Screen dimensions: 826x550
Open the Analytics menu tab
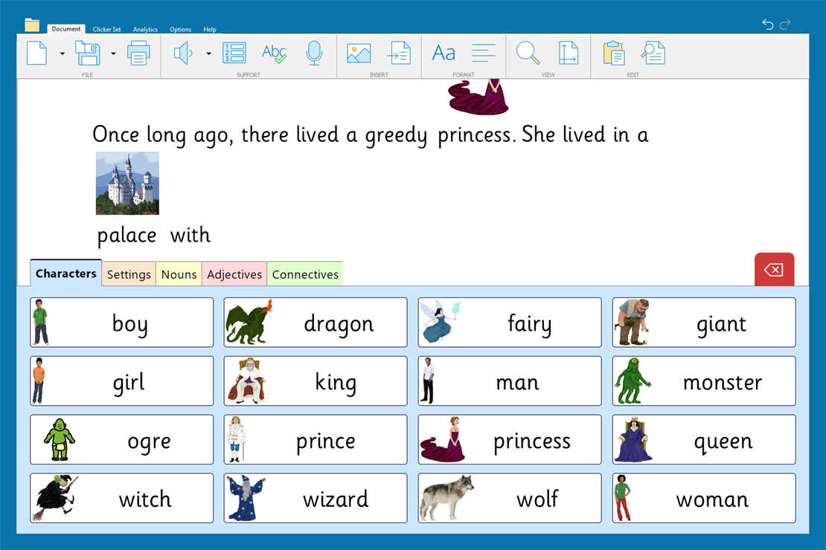tap(145, 30)
